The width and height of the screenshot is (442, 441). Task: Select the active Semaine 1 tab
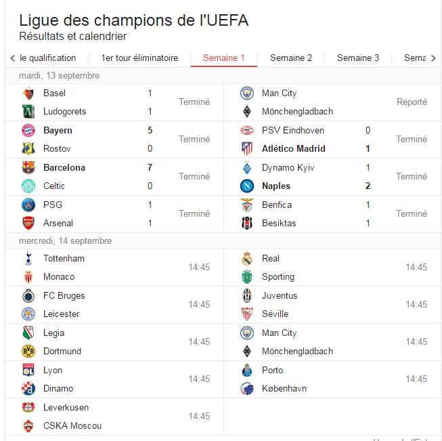coord(224,58)
